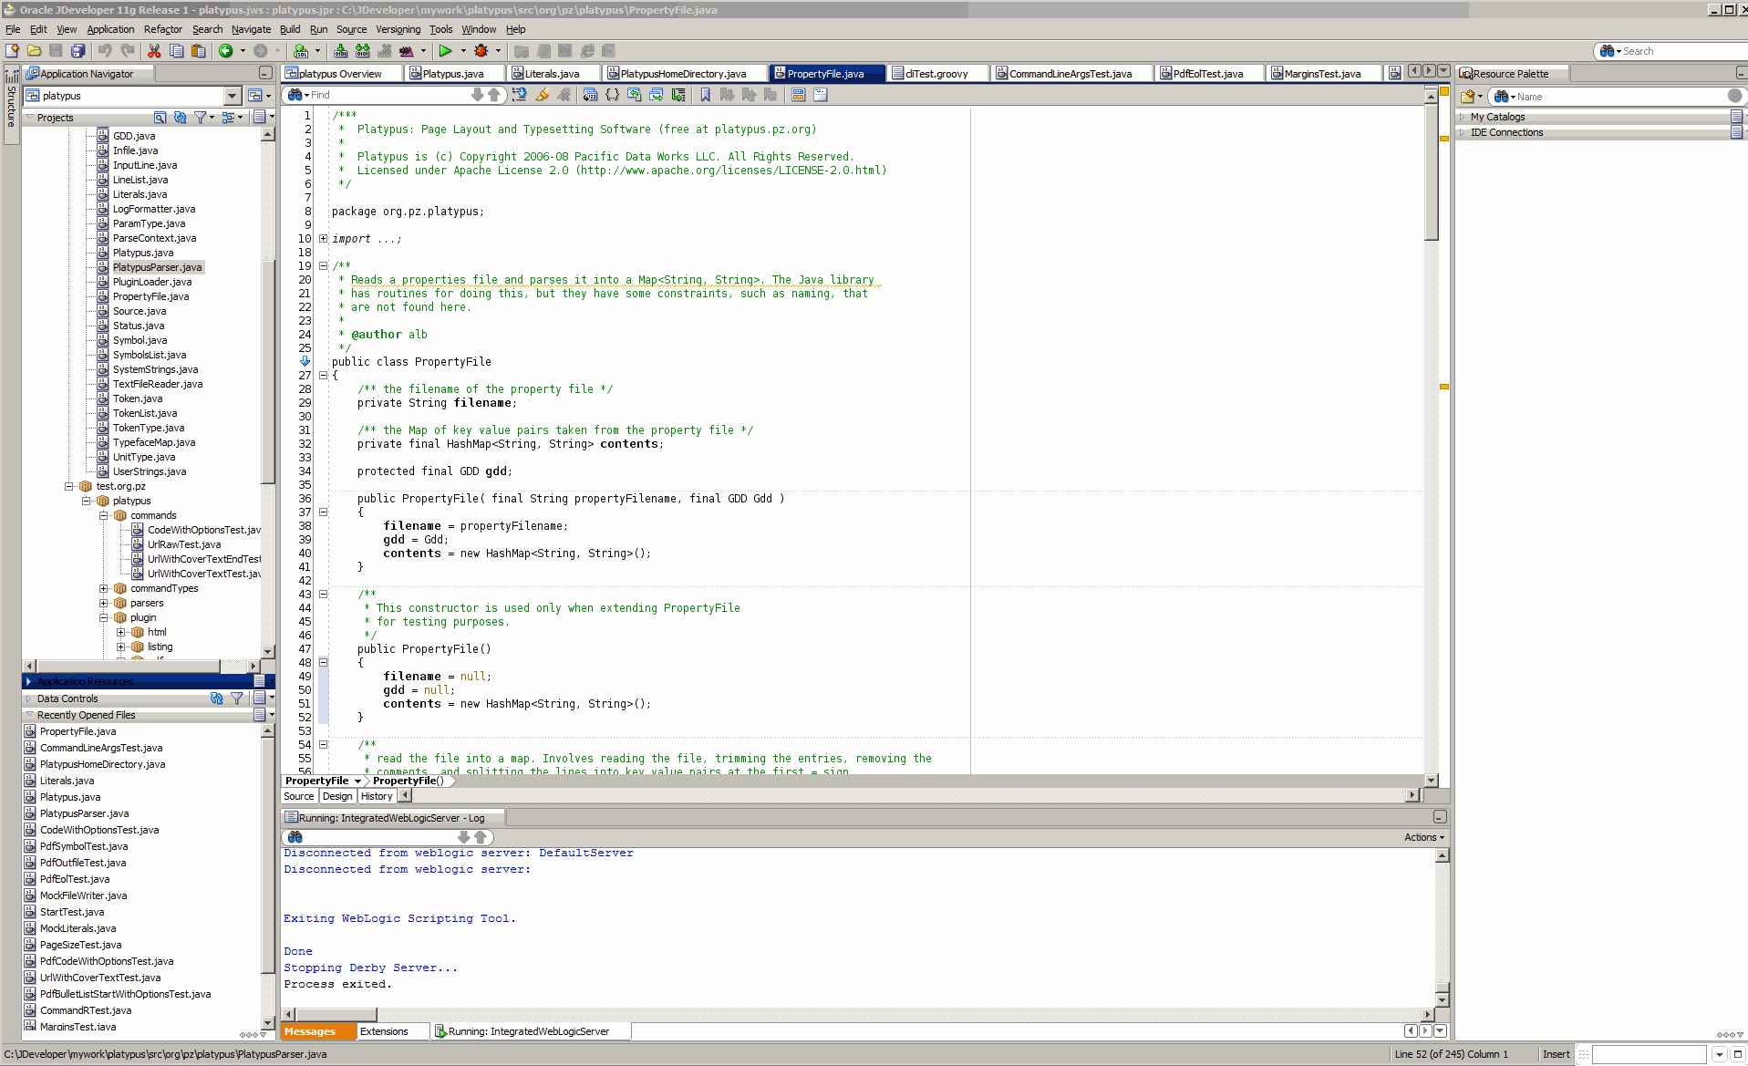Expand the Data Controls section
1748x1066 pixels.
click(x=28, y=699)
